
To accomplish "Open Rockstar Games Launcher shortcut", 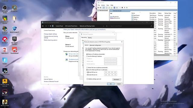I will pos(5,83).
